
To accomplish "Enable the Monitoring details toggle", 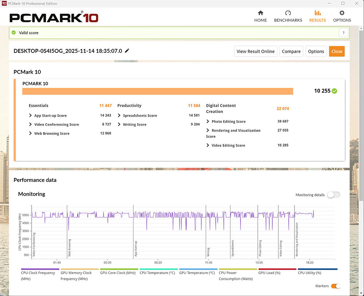I will (x=333, y=195).
